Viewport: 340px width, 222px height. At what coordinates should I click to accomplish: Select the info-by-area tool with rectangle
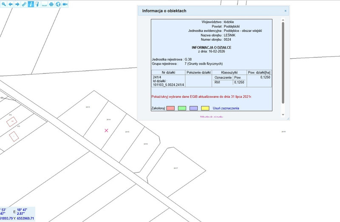click(37, 4)
